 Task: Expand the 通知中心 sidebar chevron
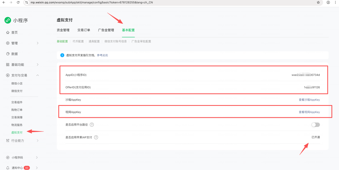coord(37,168)
